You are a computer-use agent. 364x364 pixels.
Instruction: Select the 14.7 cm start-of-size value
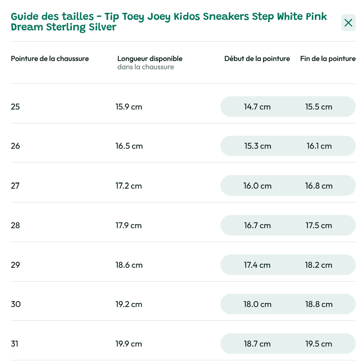click(x=257, y=107)
